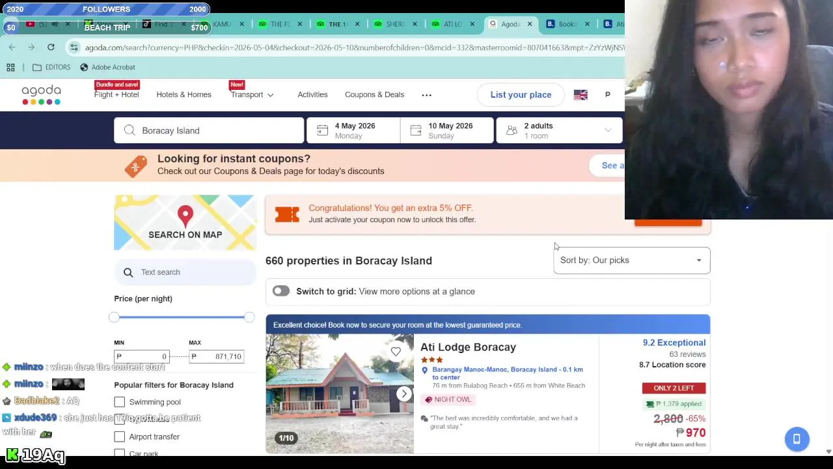This screenshot has height=469, width=833.
Task: Click the Text search field
Action: coord(185,272)
